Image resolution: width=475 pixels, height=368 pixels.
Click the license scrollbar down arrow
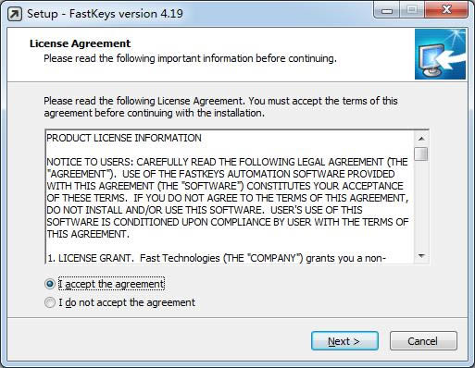click(421, 256)
